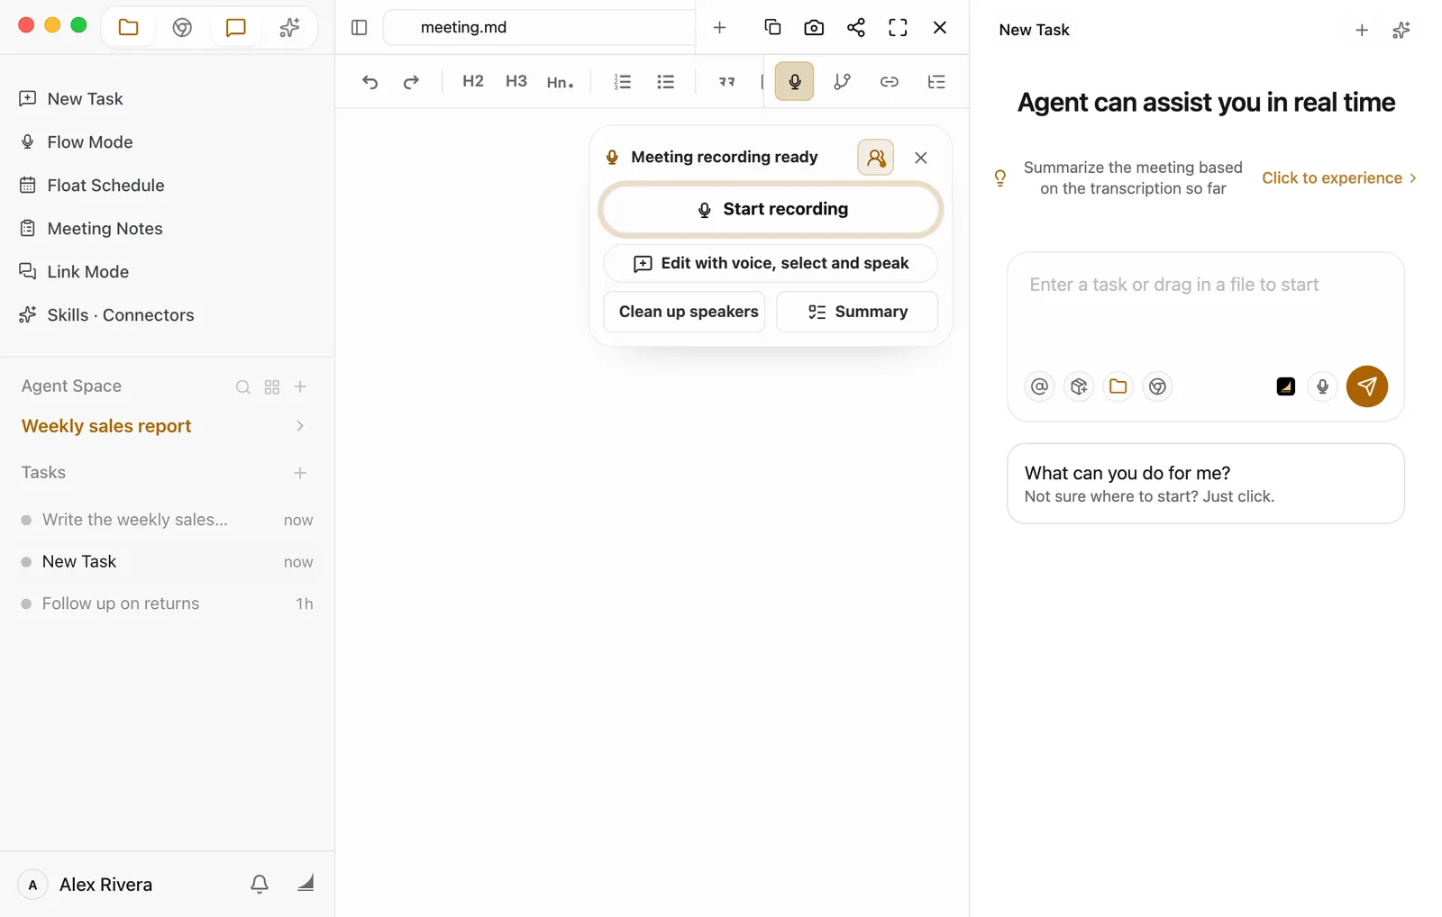The height and width of the screenshot is (917, 1442).
Task: Open the browser icon in top-left bar
Action: click(182, 27)
